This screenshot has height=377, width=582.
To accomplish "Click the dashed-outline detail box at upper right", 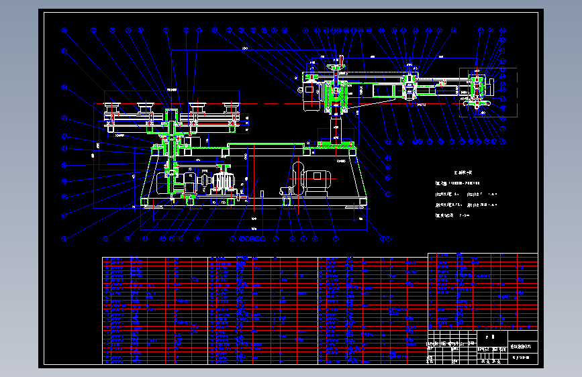I will 488,93.
